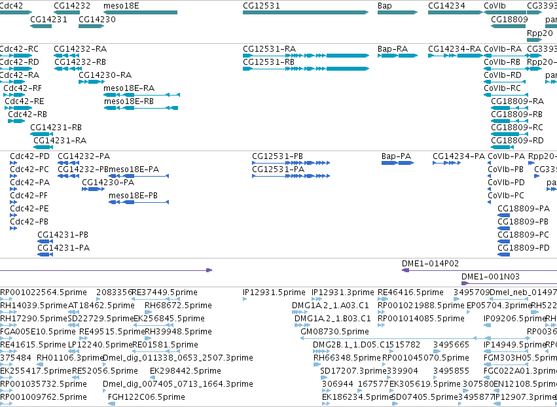Click the meso18E-RB transcript label
This screenshot has width=557, height=407.
pyautogui.click(x=129, y=101)
